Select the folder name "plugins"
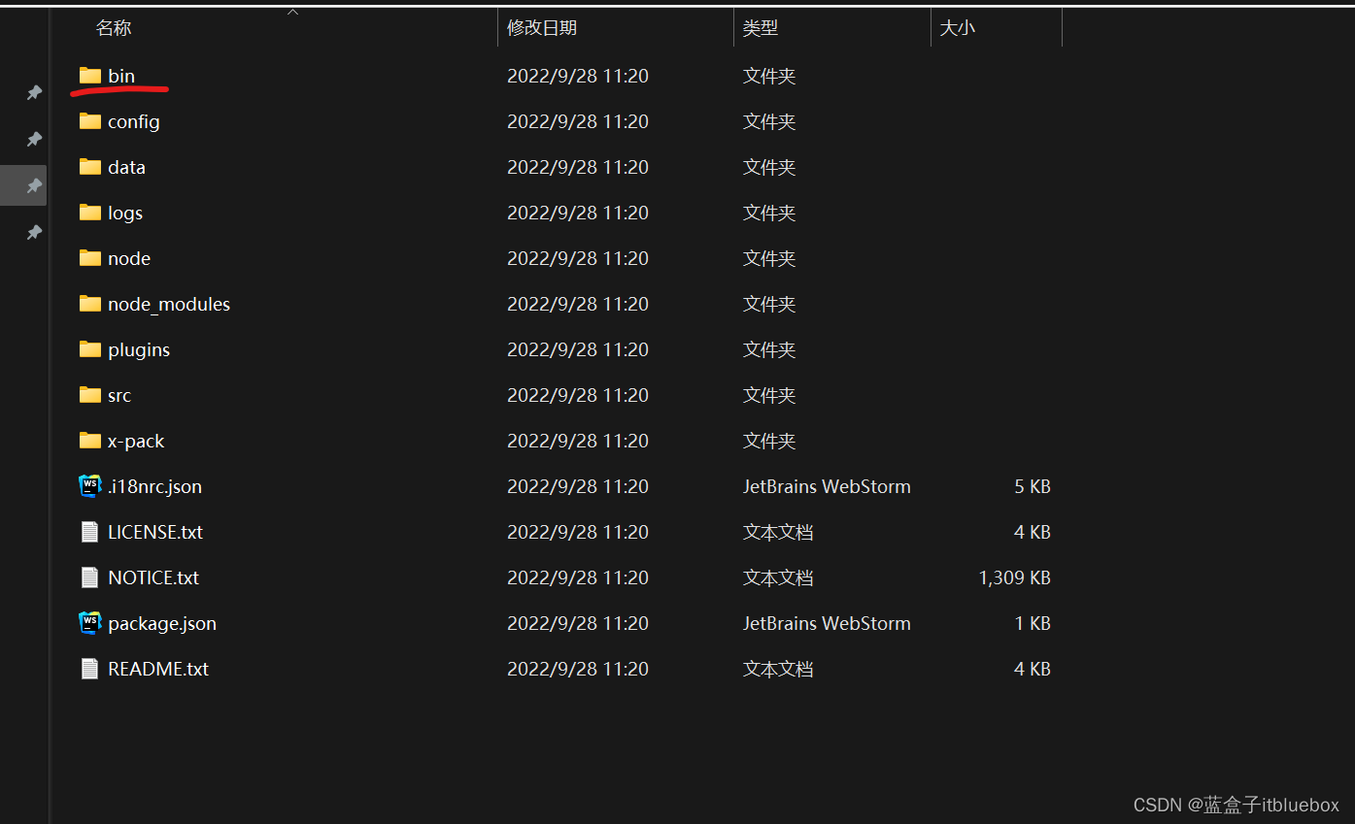Viewport: 1355px width, 824px height. [139, 349]
